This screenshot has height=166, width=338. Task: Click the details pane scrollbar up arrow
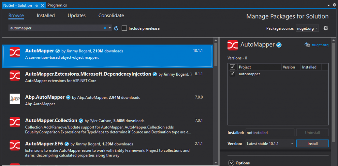pyautogui.click(x=334, y=40)
